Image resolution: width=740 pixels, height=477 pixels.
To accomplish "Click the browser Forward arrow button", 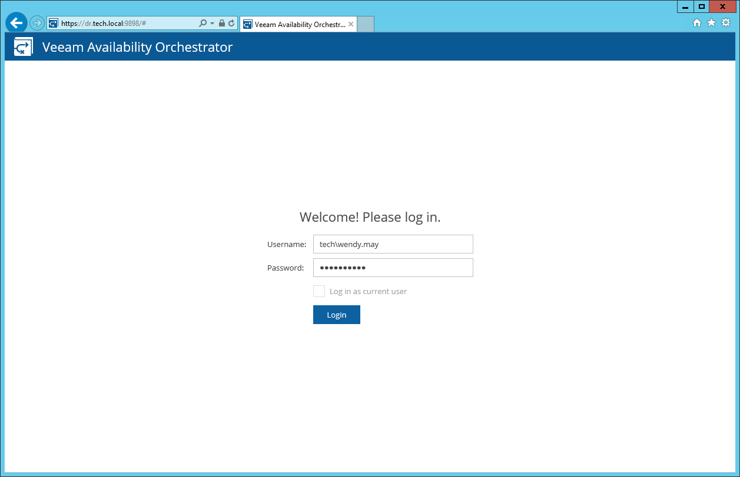I will pyautogui.click(x=37, y=24).
